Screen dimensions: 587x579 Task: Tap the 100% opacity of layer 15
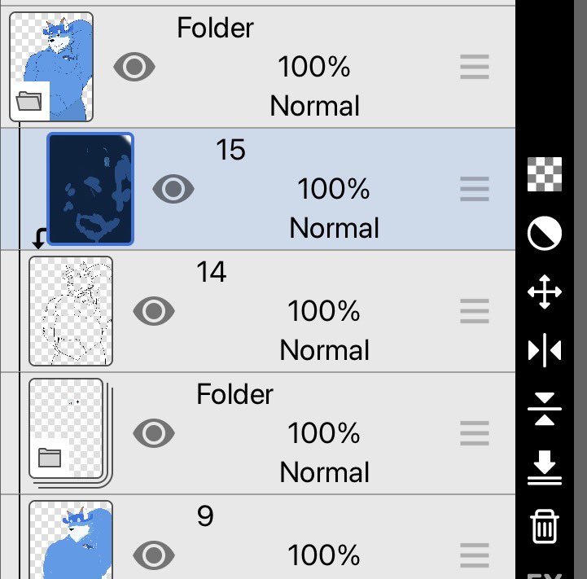coord(333,189)
